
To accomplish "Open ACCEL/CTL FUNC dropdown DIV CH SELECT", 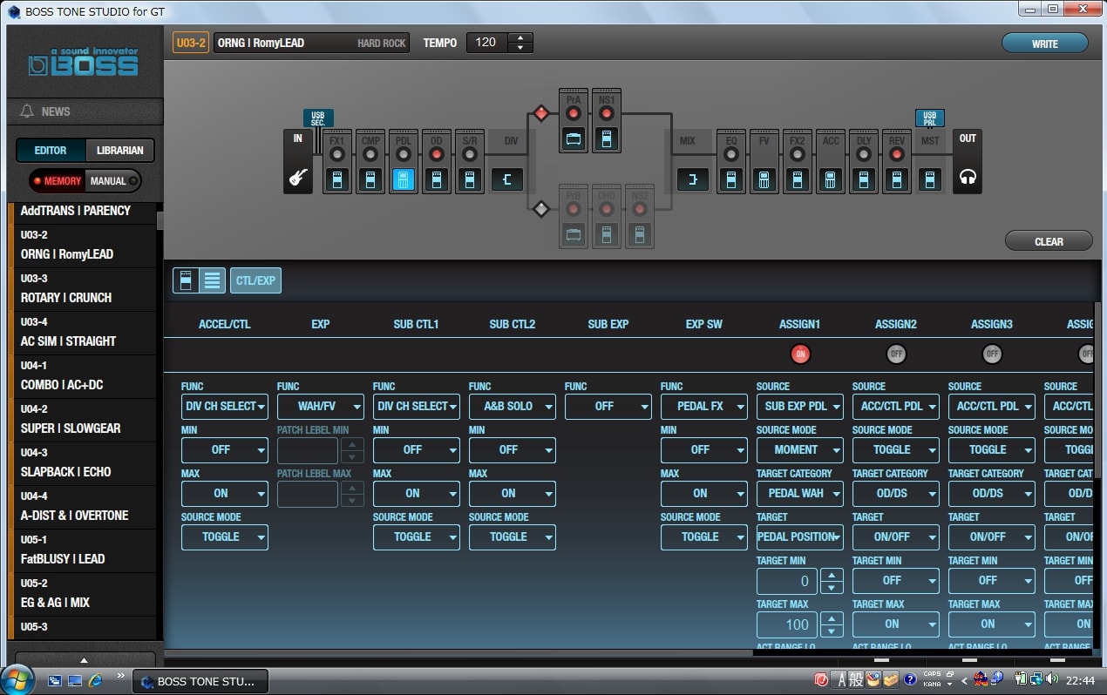I will click(x=225, y=406).
